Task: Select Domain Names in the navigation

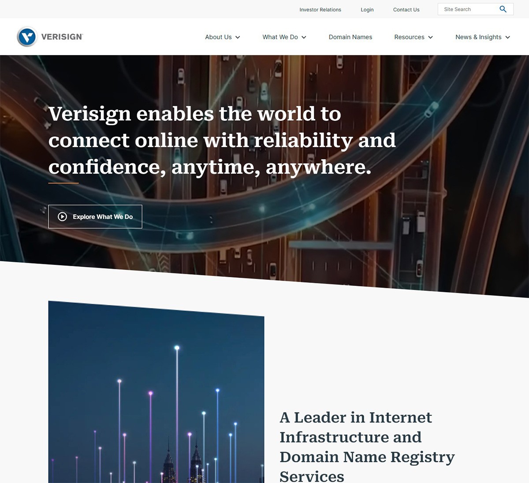Action: point(350,37)
